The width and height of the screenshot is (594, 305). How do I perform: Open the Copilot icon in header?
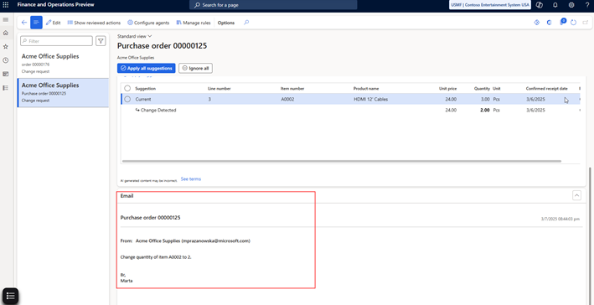540,5
